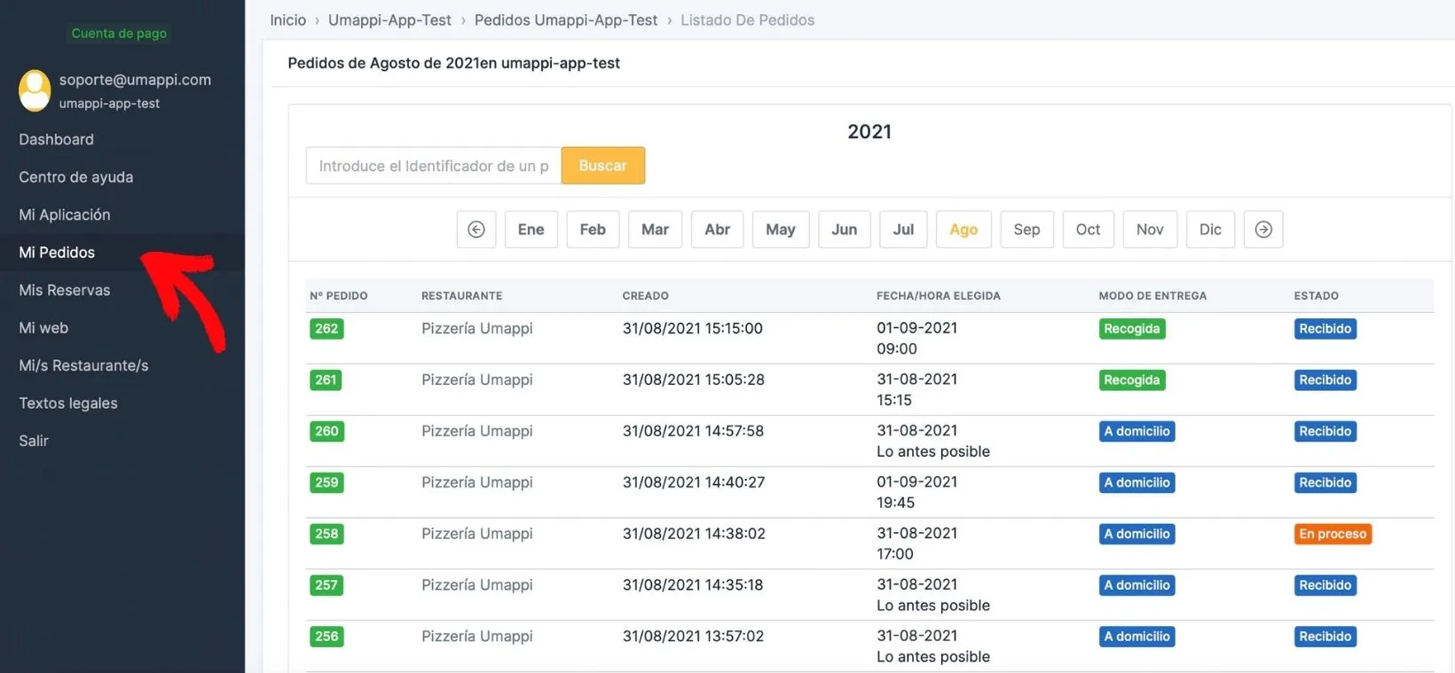
Task: Click Recogida badge for order 261
Action: [1132, 380]
